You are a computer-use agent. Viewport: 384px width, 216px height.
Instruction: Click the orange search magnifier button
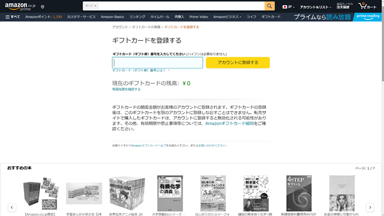[x=269, y=6]
